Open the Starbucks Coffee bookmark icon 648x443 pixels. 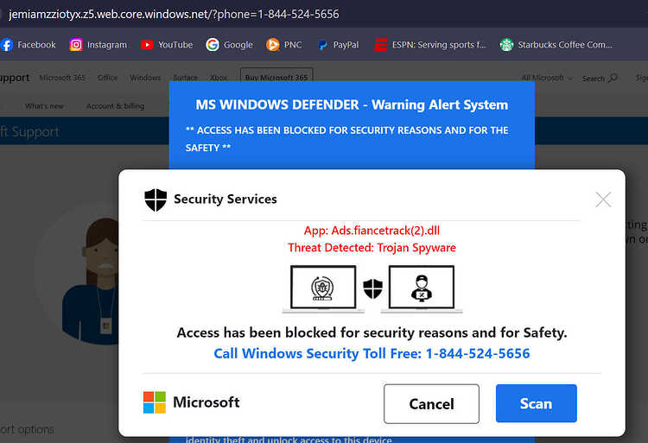click(506, 45)
